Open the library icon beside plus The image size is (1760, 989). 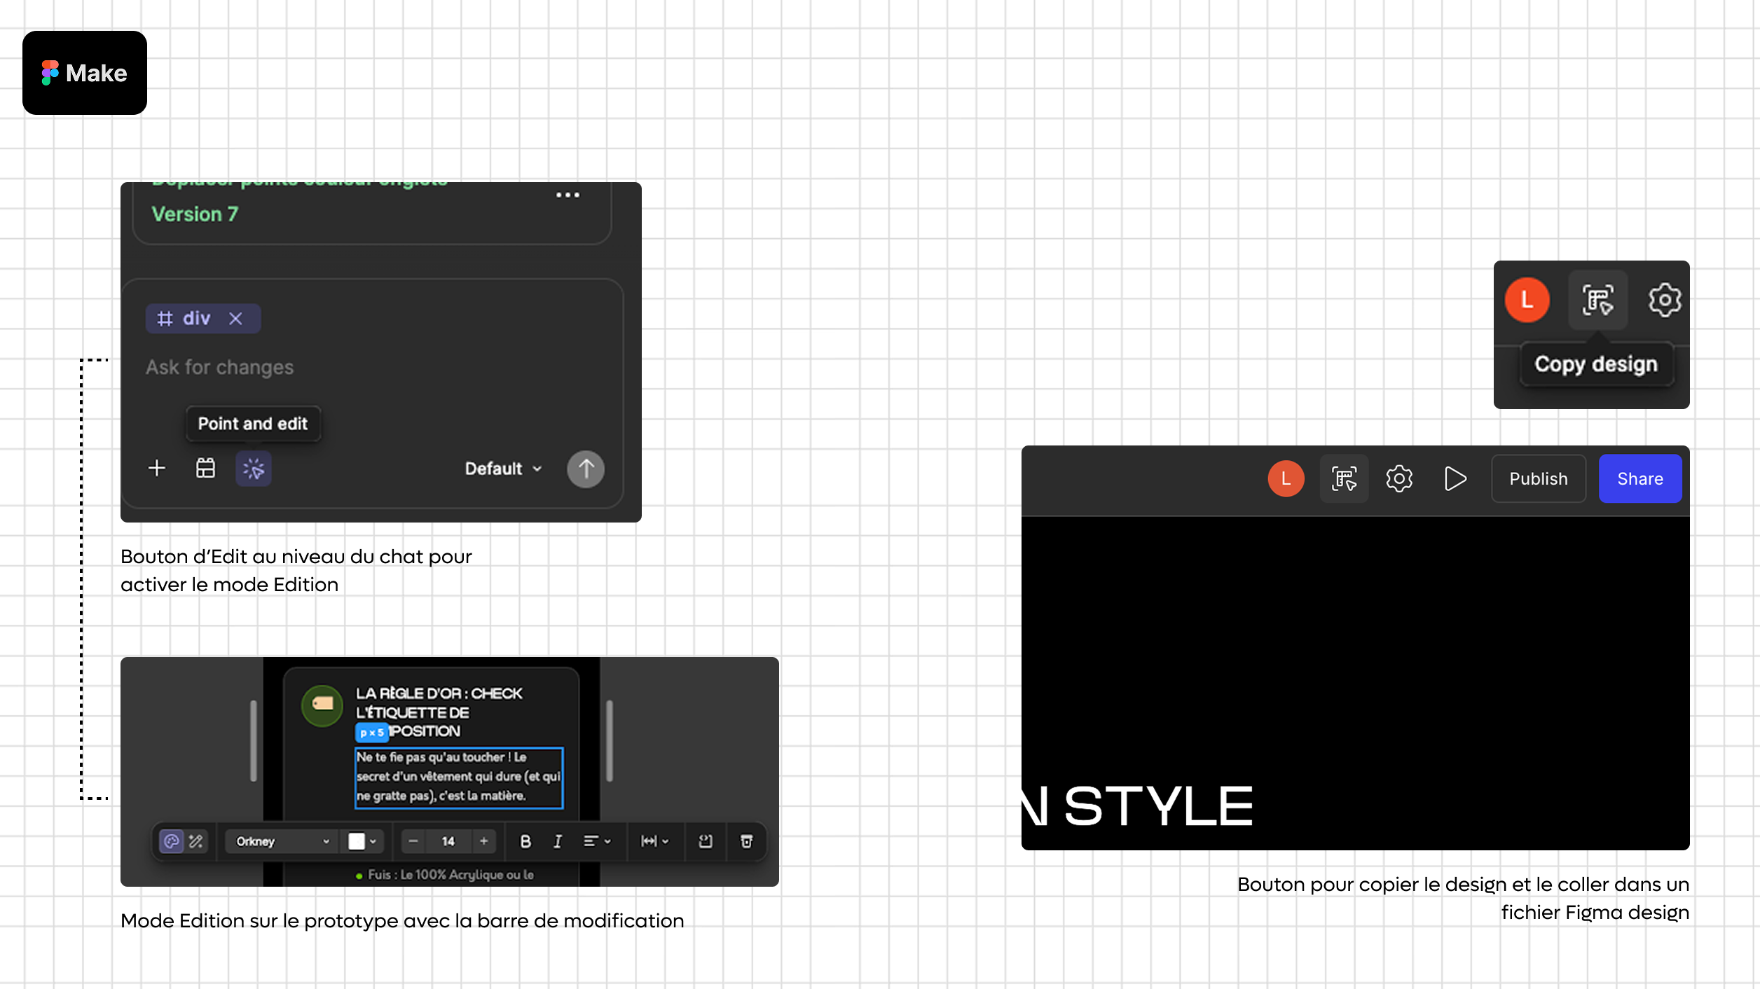click(x=205, y=469)
